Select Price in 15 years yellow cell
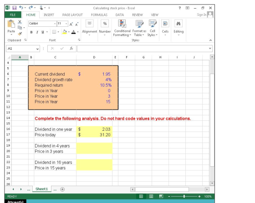The width and height of the screenshot is (255, 203). click(94, 168)
